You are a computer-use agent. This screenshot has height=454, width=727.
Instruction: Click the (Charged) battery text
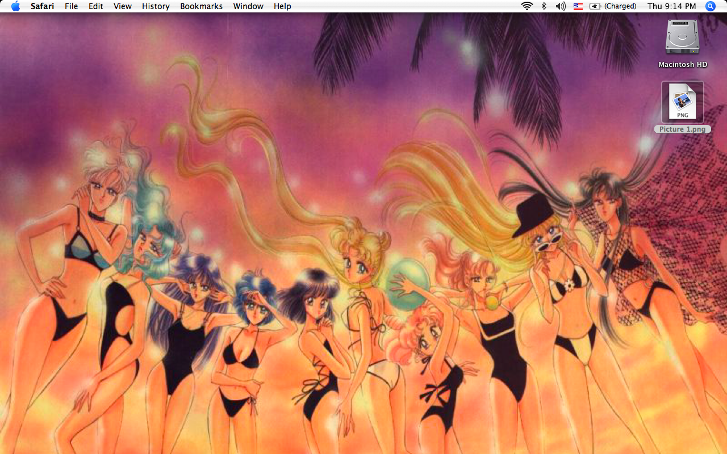click(620, 6)
